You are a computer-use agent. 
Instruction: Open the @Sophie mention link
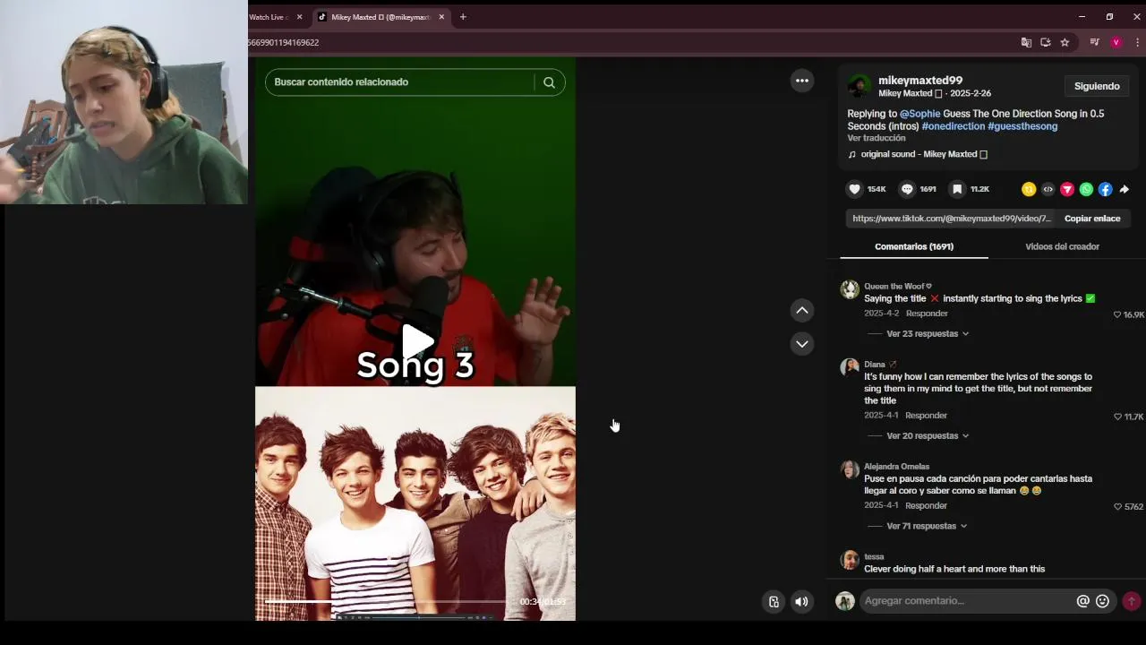tap(919, 114)
